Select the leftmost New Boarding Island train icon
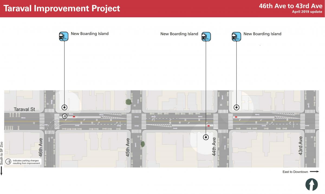Screen dimensions: 325x194 click(64, 36)
